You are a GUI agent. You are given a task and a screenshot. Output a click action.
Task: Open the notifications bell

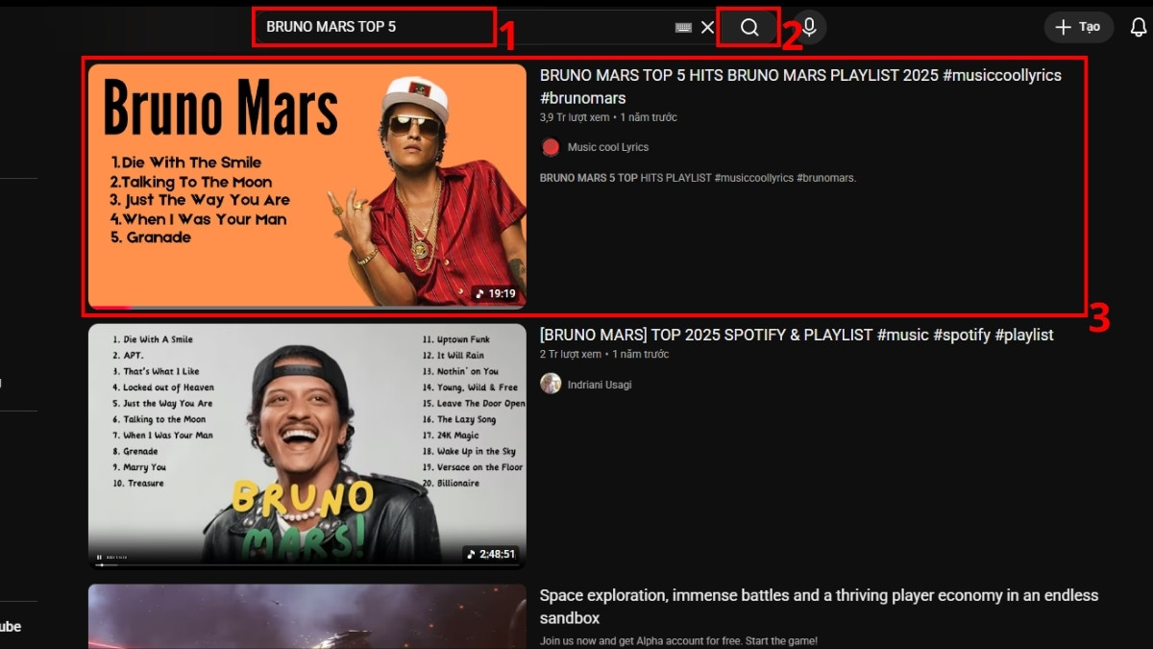tap(1139, 27)
